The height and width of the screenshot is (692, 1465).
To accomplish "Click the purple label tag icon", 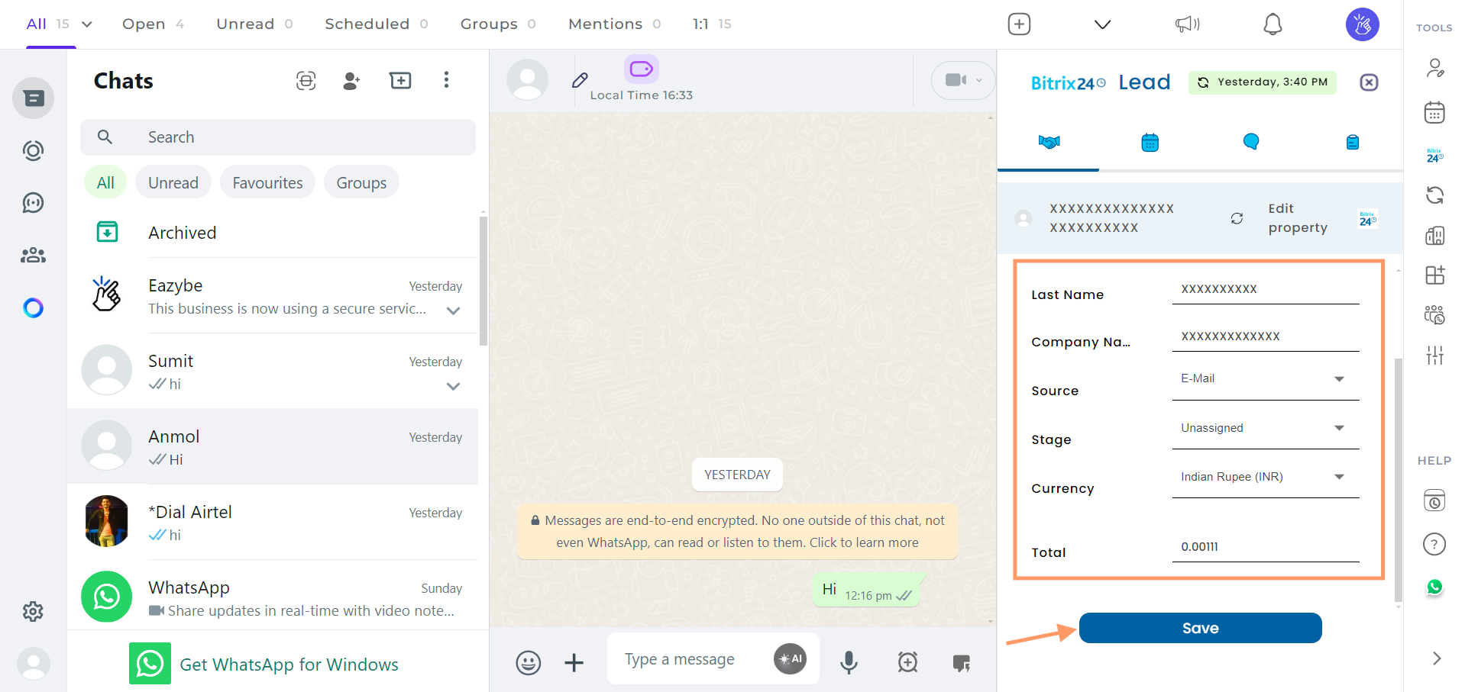I will coord(642,69).
